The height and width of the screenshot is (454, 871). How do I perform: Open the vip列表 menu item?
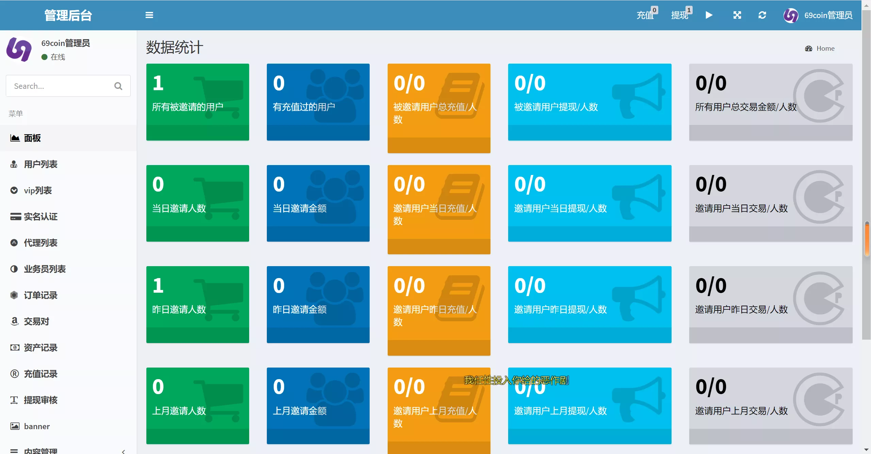tap(37, 190)
